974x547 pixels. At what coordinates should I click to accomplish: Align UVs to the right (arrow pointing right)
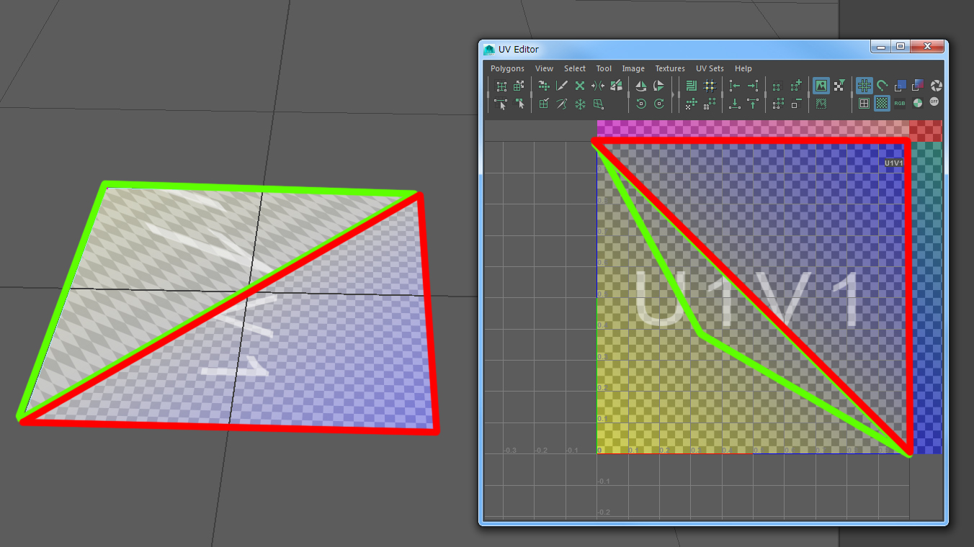click(753, 86)
